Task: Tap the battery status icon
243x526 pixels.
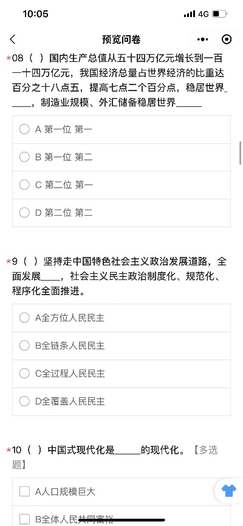Action: point(220,14)
